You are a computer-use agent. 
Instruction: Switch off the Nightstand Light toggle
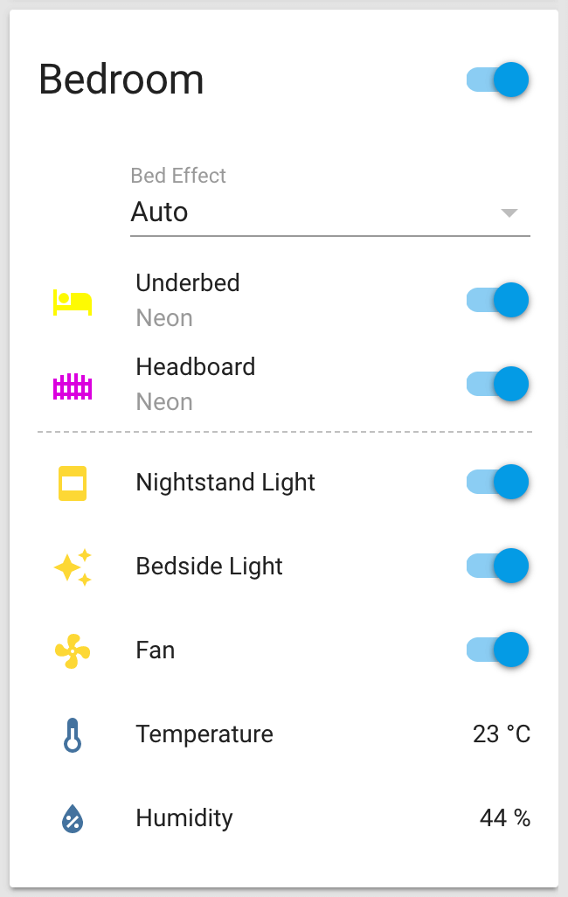[497, 482]
